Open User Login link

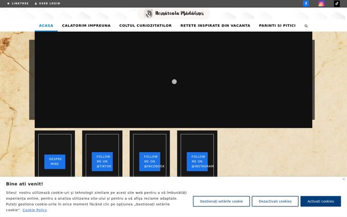tap(47, 3)
